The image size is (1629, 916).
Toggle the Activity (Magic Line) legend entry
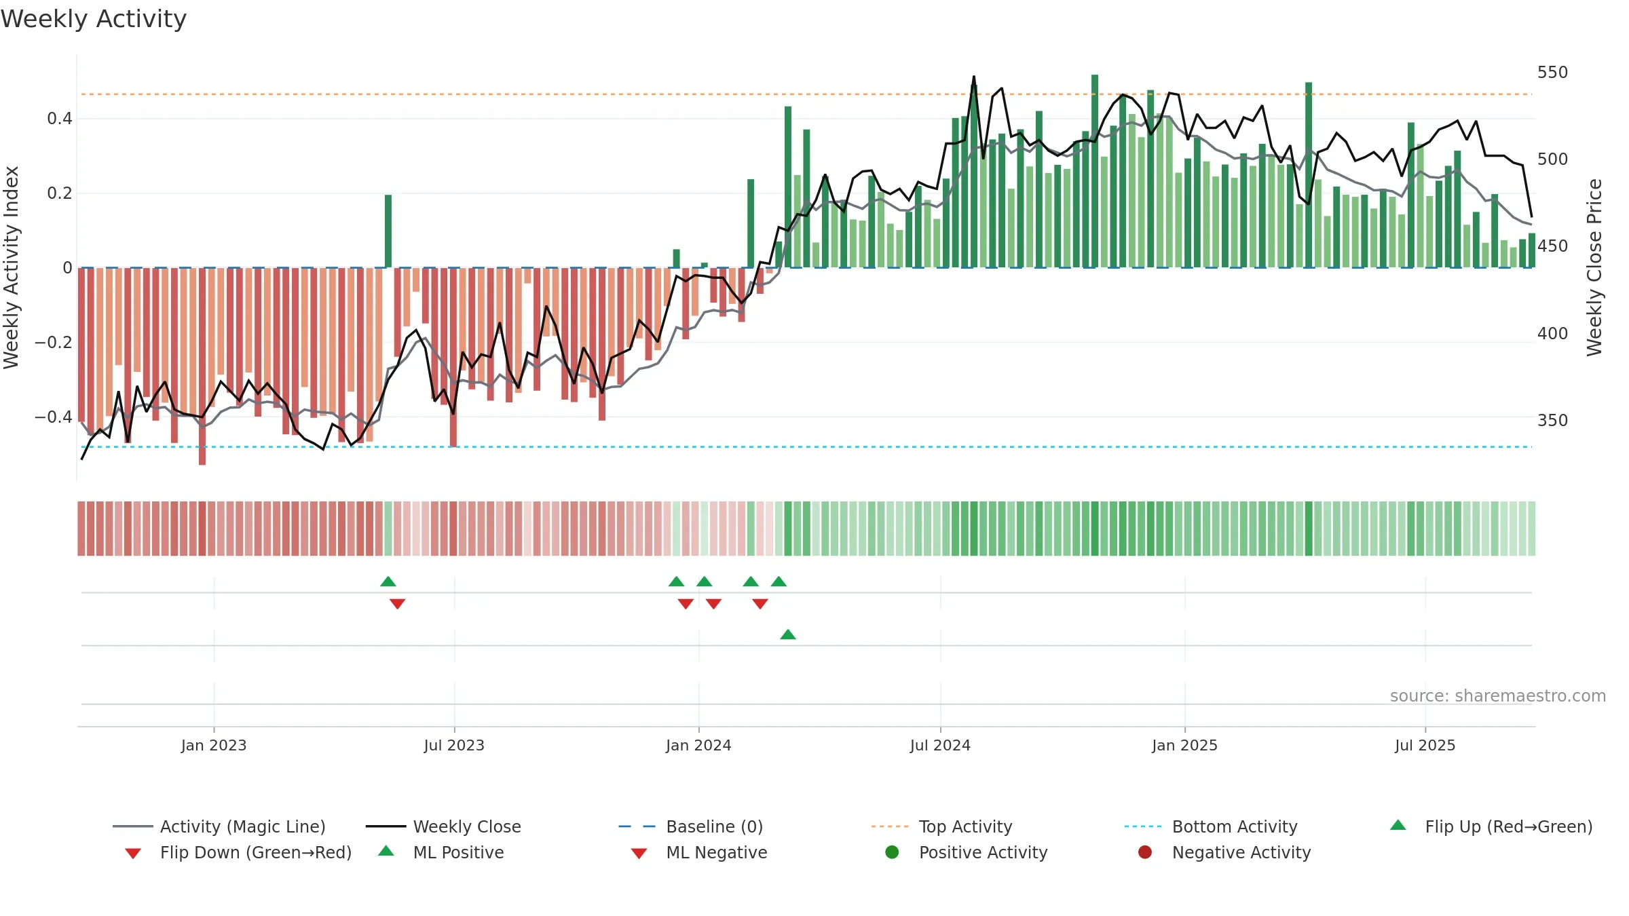pos(219,826)
